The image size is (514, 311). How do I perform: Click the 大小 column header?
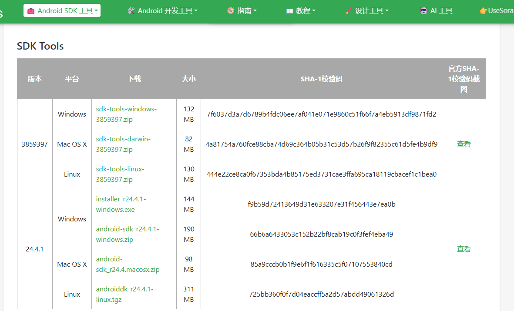[188, 79]
